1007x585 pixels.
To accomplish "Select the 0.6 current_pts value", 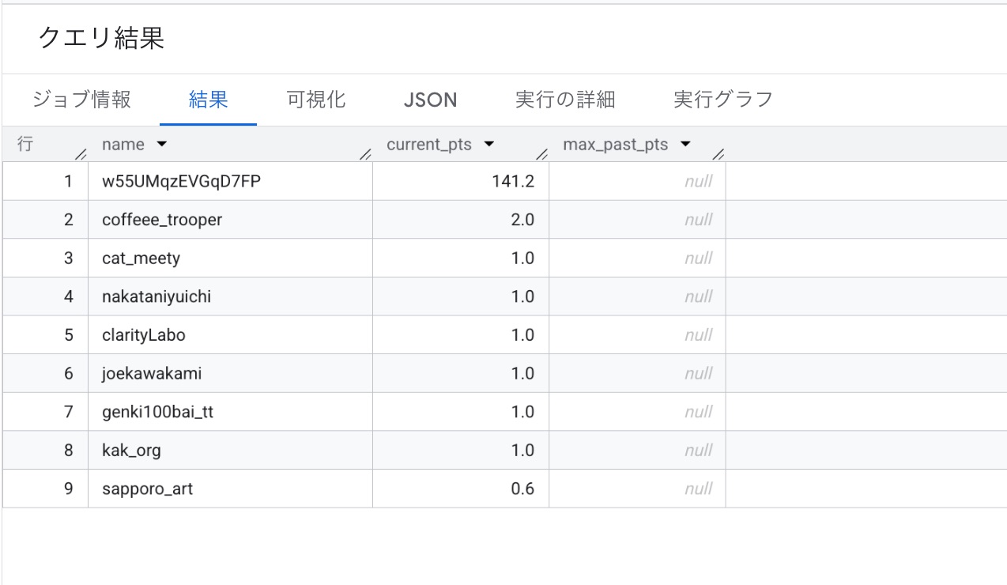I will click(x=522, y=489).
